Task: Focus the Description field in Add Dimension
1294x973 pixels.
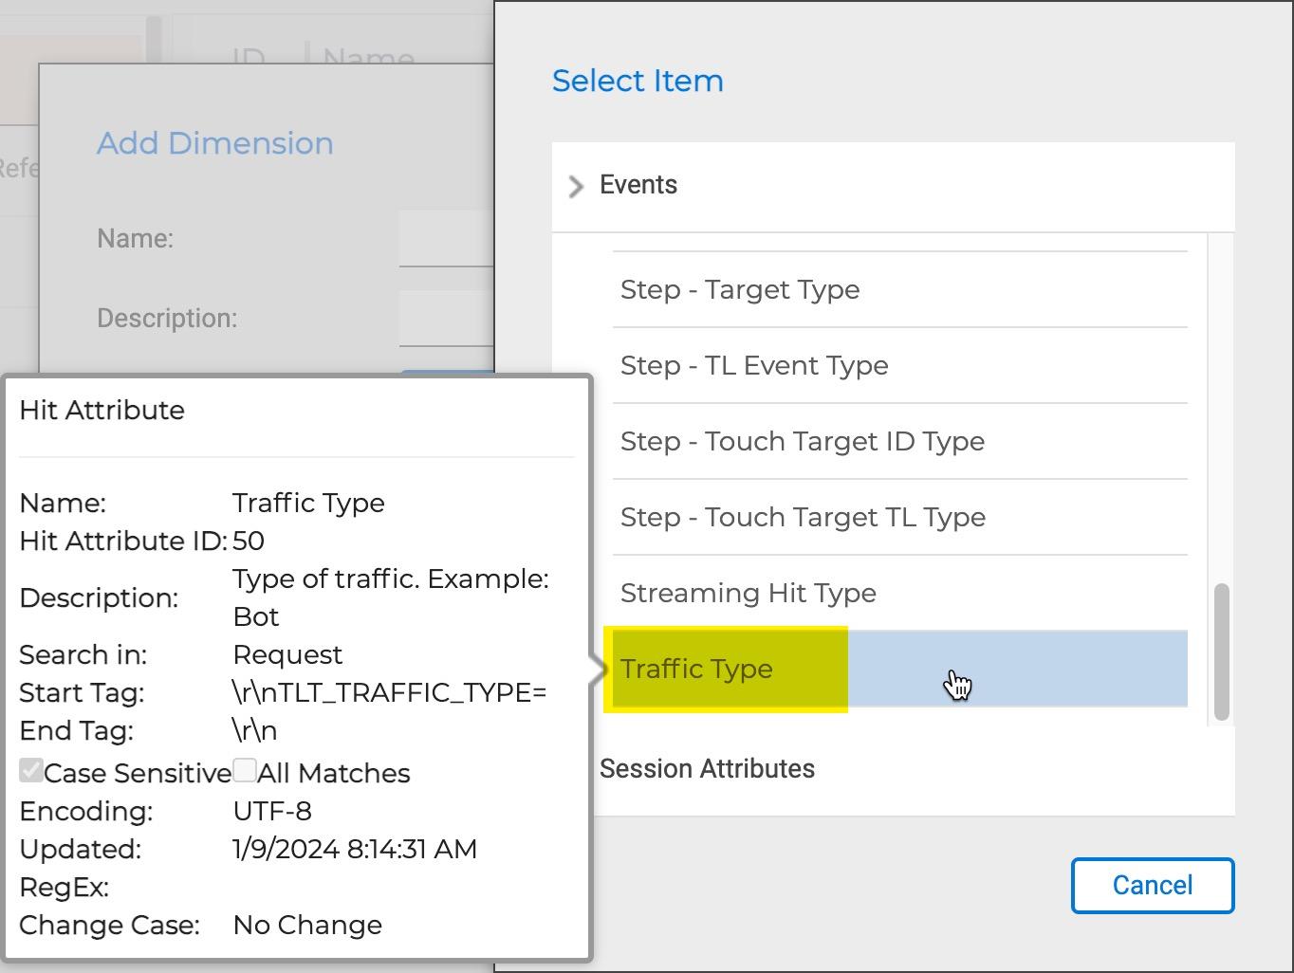Action: click(x=446, y=319)
